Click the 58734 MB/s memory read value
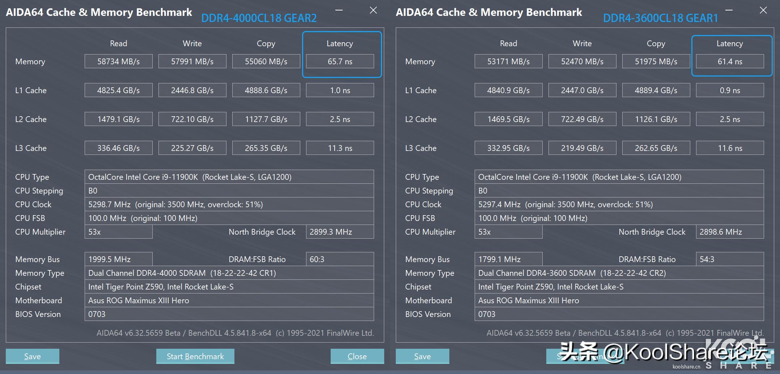Image resolution: width=780 pixels, height=374 pixels. 118,61
